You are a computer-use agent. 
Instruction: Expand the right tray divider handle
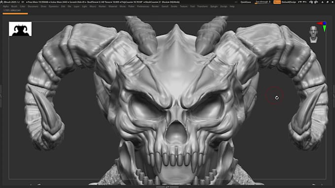(334, 96)
